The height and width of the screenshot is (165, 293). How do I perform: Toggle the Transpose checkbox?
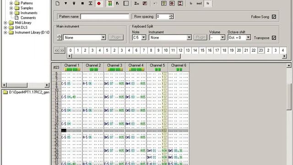[x=274, y=38]
